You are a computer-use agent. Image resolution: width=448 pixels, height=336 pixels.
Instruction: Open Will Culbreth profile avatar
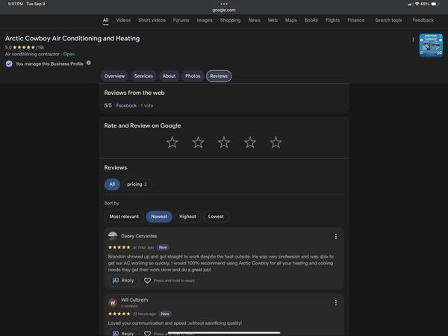[113, 302]
